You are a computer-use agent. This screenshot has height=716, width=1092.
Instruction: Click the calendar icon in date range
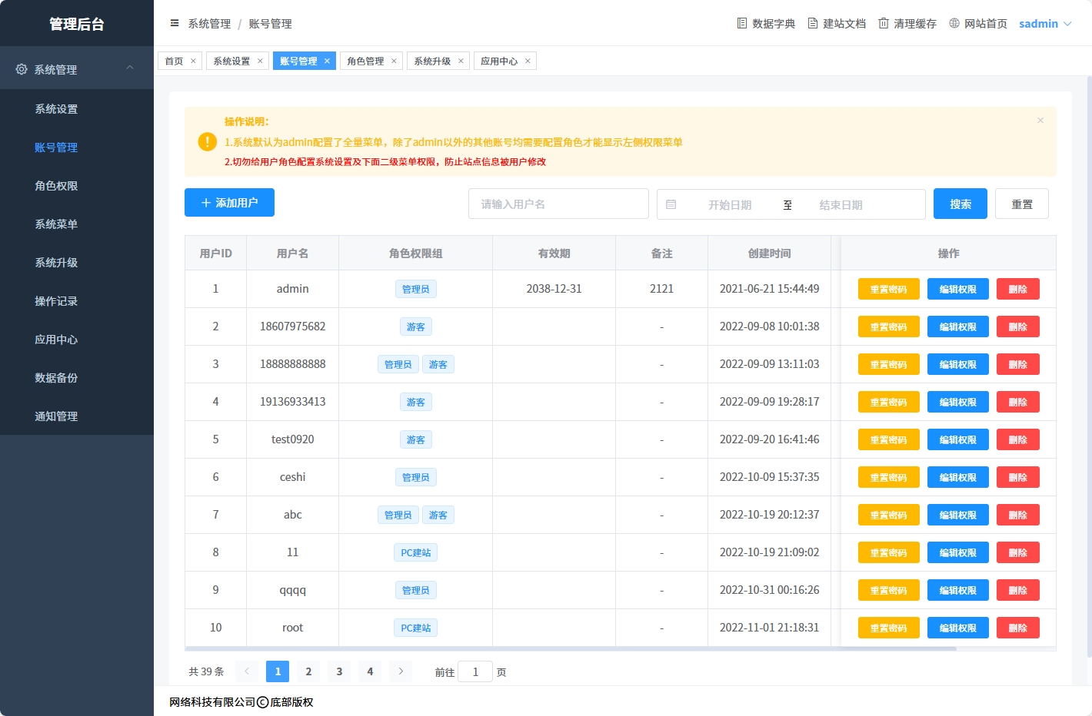[x=671, y=204]
